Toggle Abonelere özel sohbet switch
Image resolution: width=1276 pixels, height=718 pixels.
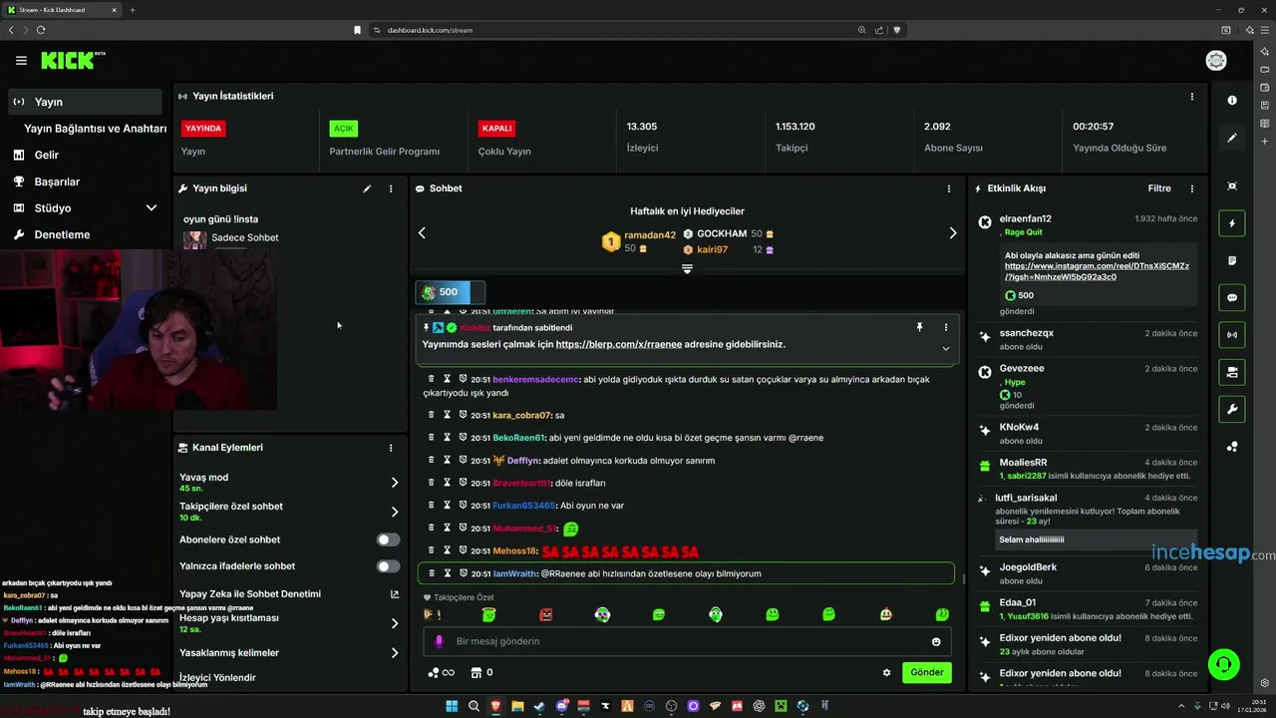point(389,539)
